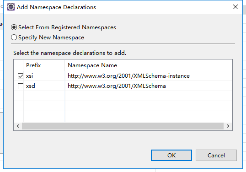Image resolution: width=246 pixels, height=172 pixels.
Task: Click the Eclipse icon in the dialog title bar
Action: pos(11,7)
